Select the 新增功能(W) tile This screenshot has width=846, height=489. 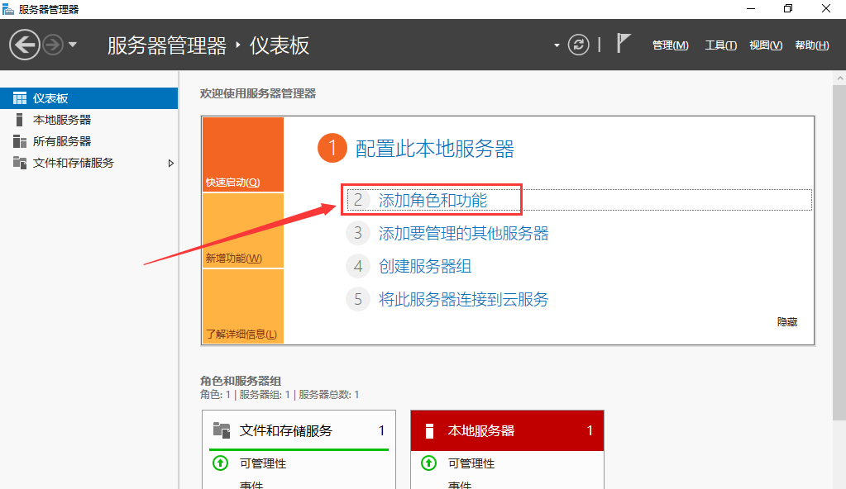click(x=243, y=230)
